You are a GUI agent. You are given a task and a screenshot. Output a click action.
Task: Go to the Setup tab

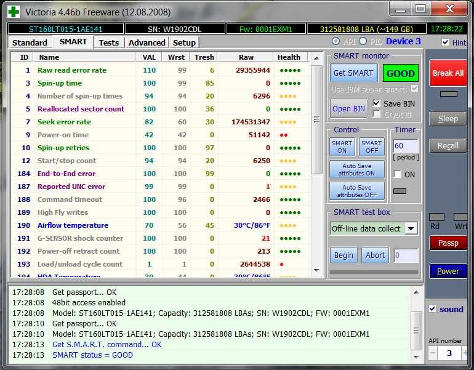tap(184, 42)
